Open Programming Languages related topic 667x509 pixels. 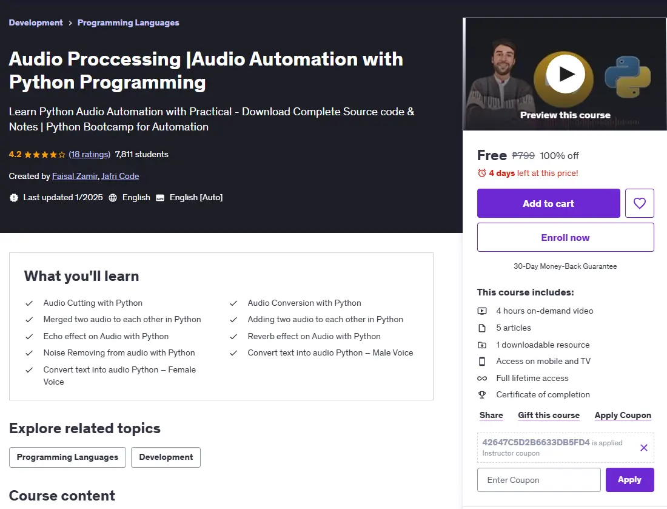pyautogui.click(x=67, y=457)
